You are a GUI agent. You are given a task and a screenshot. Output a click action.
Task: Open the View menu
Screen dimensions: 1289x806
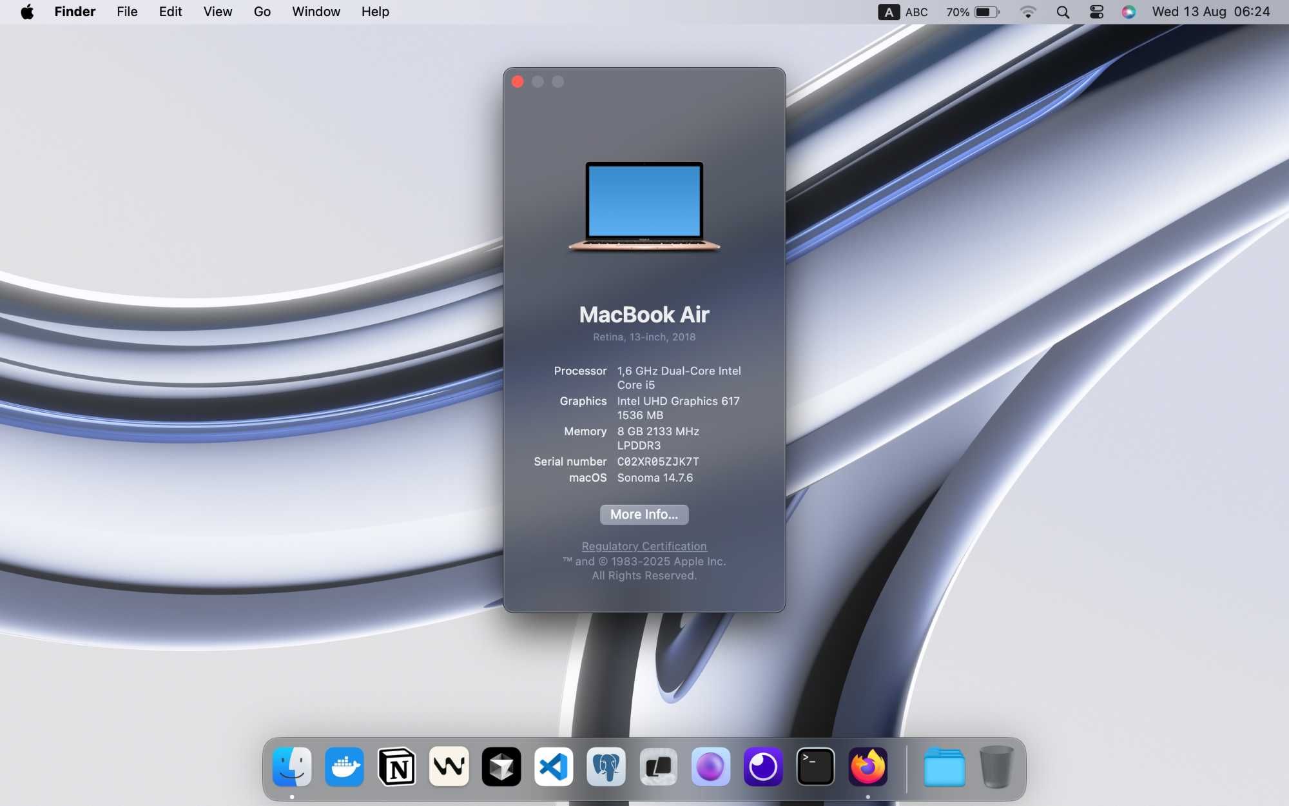click(x=218, y=12)
